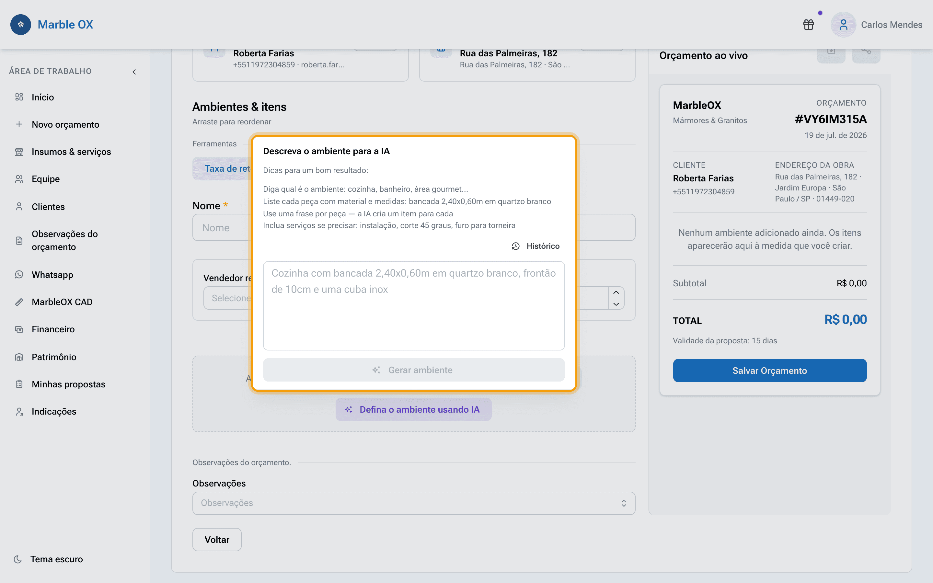
Task: Focus the AI environment description textarea
Action: [414, 306]
